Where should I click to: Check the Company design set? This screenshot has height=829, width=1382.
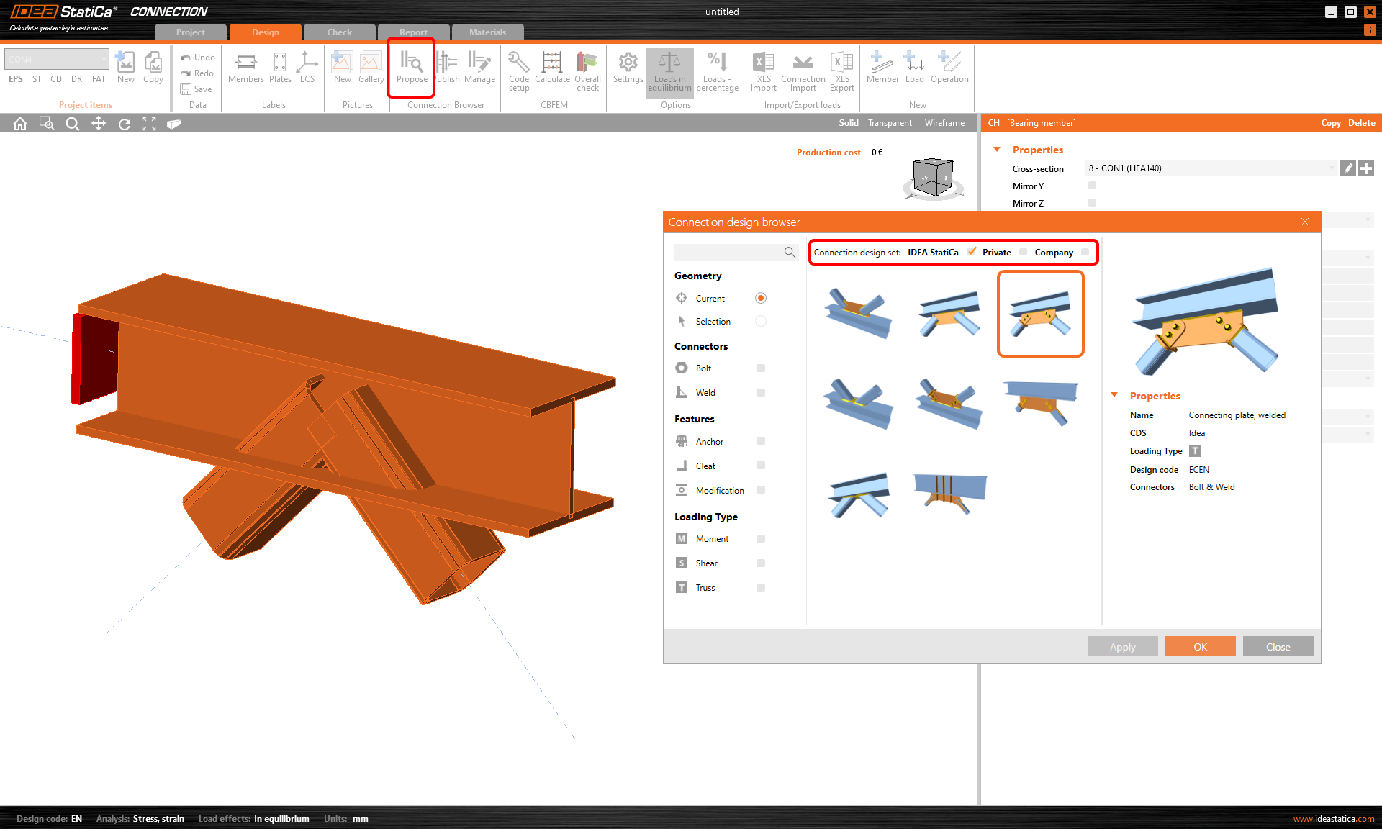(1085, 252)
